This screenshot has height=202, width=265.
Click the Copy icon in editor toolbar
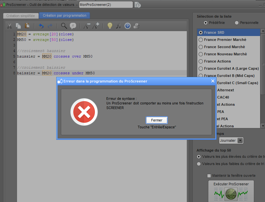[x=18, y=26]
